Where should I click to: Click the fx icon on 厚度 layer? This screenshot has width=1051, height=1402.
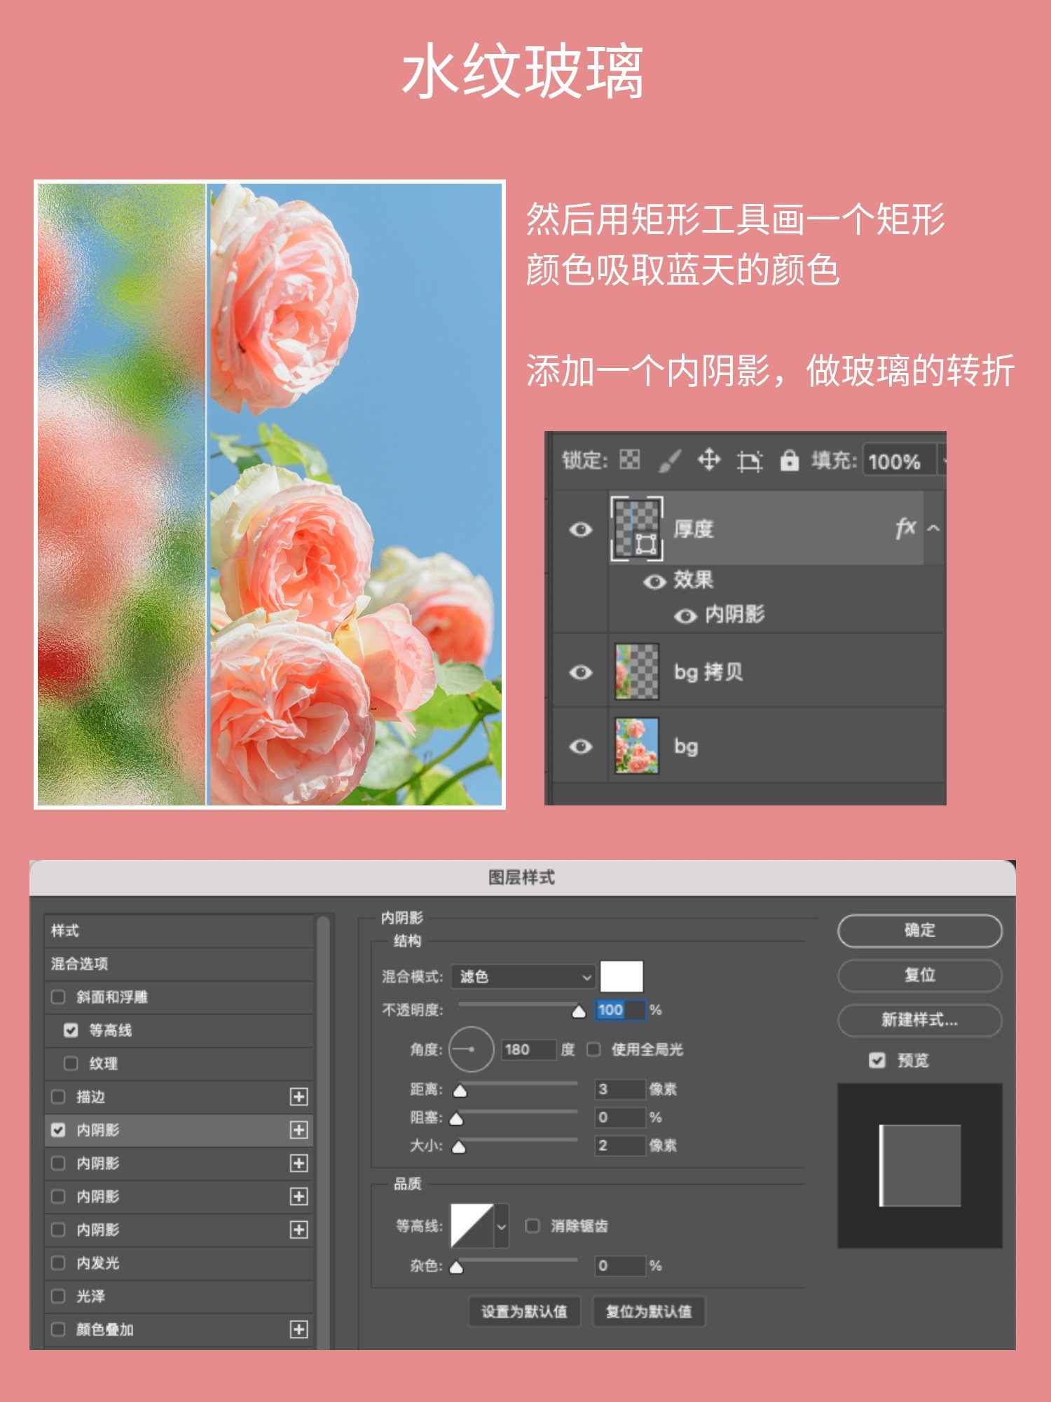click(x=905, y=528)
